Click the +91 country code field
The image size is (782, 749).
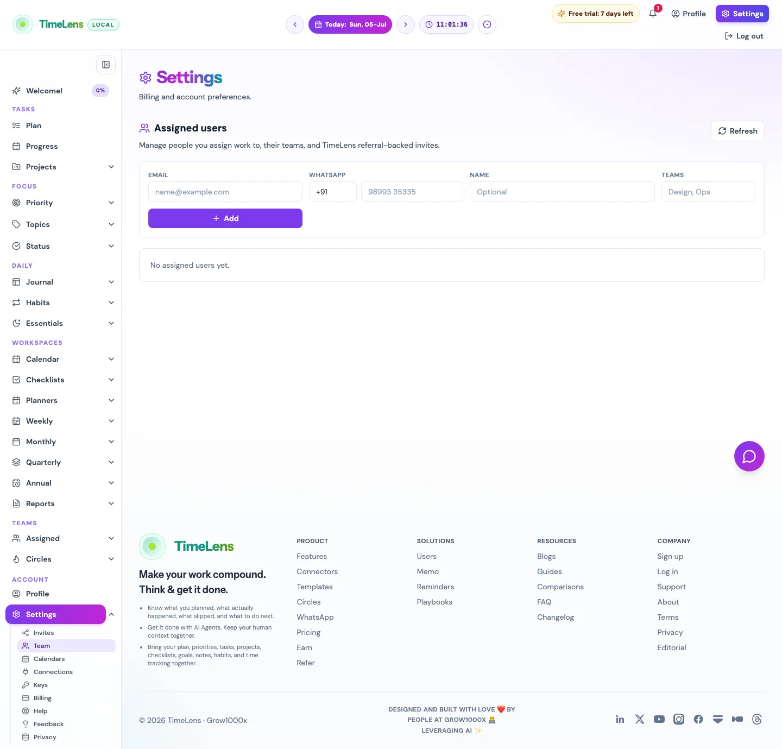tap(333, 192)
